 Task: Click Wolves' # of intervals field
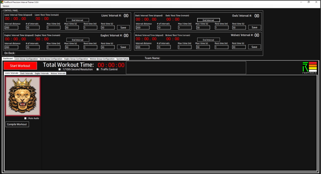[x=164, y=47]
